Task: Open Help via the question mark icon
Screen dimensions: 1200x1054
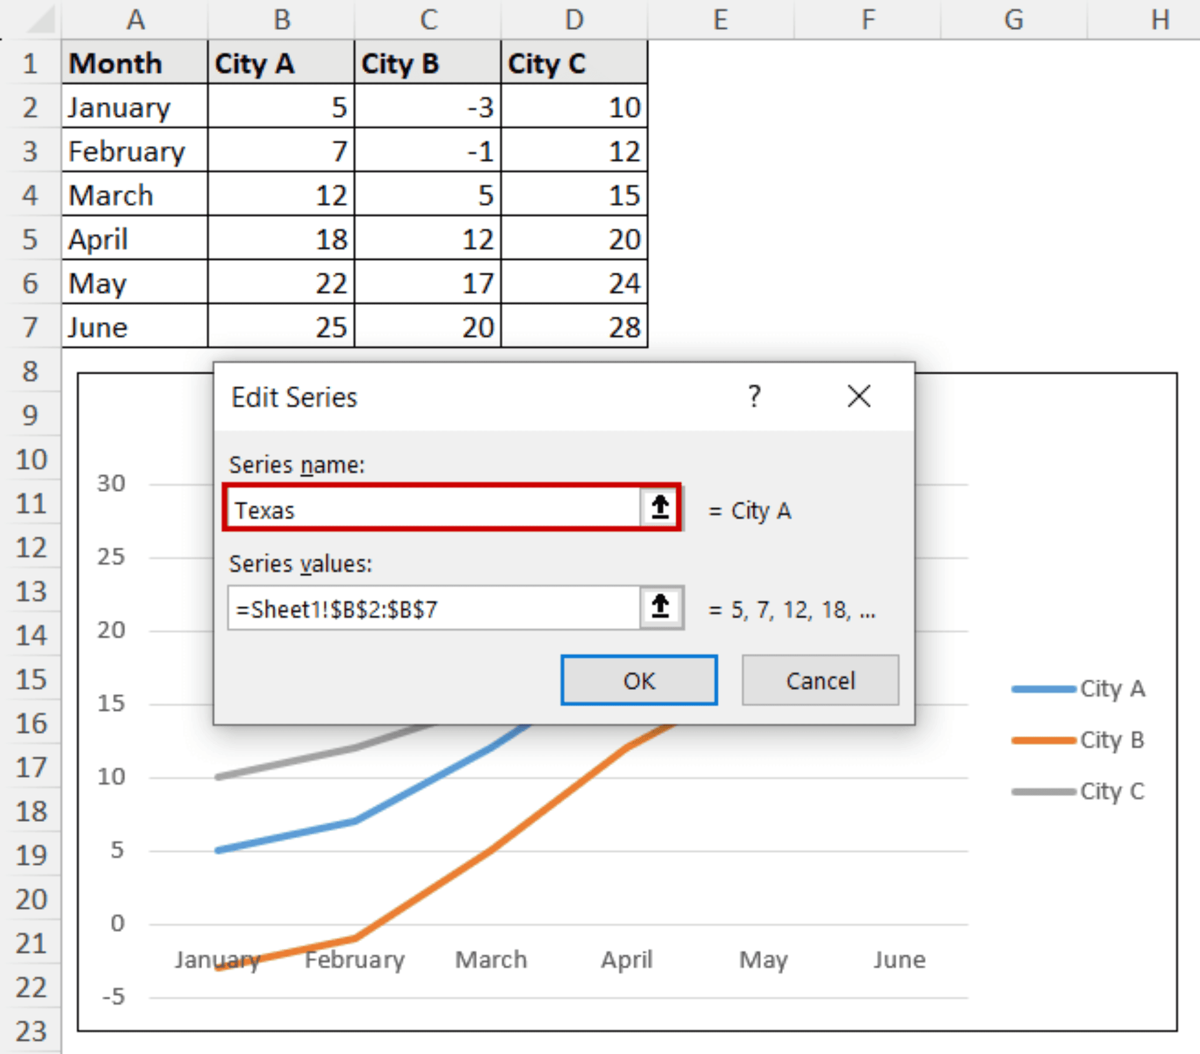Action: (x=755, y=397)
